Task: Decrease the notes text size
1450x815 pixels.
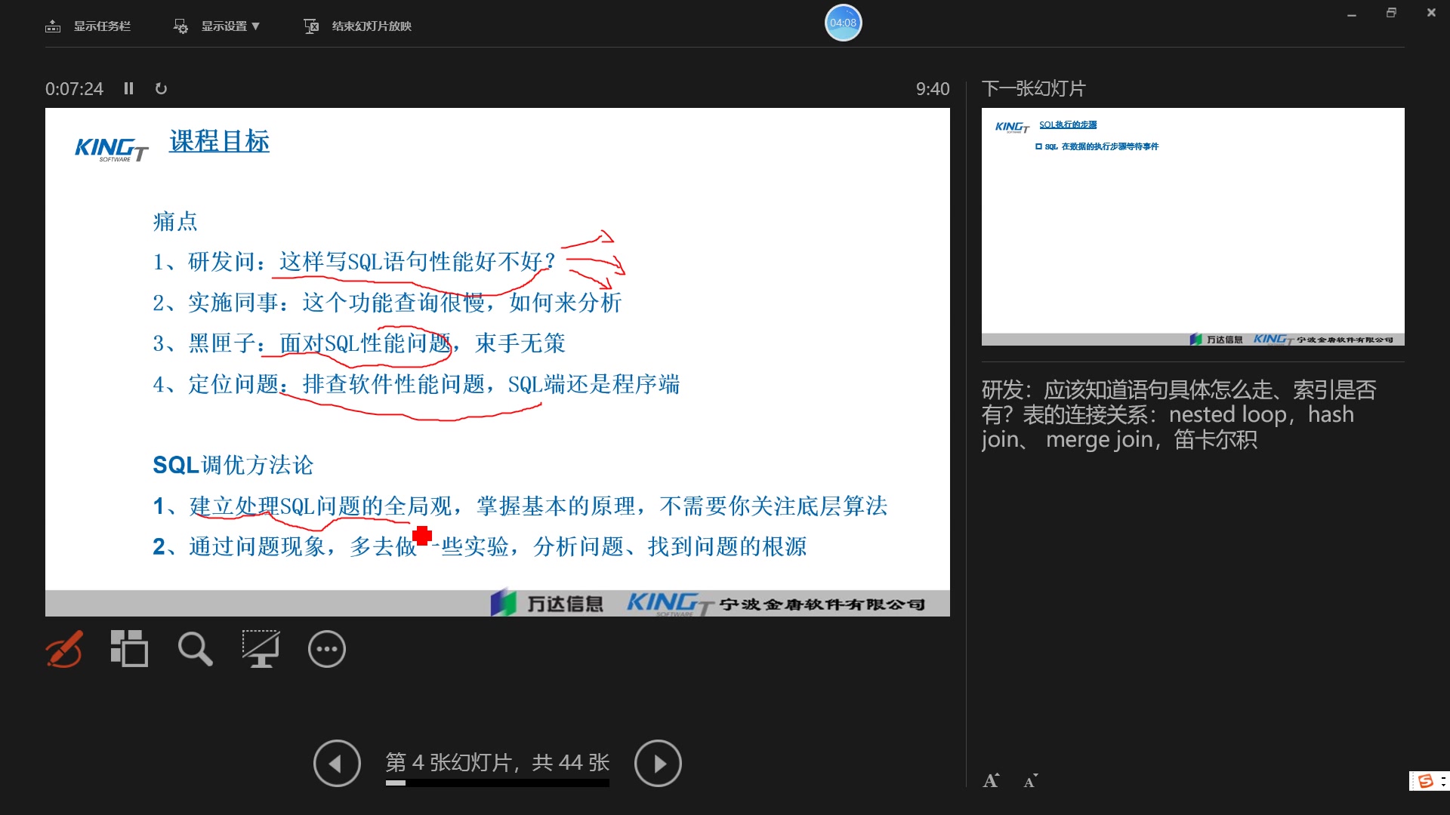Action: pos(1030,781)
